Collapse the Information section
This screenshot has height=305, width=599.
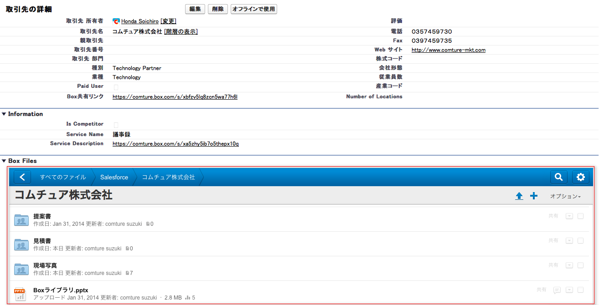[4, 114]
